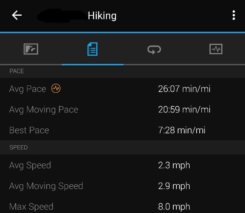Tap the 26:07 min/mi value
Viewport: 245px width, 213px height.
184,89
